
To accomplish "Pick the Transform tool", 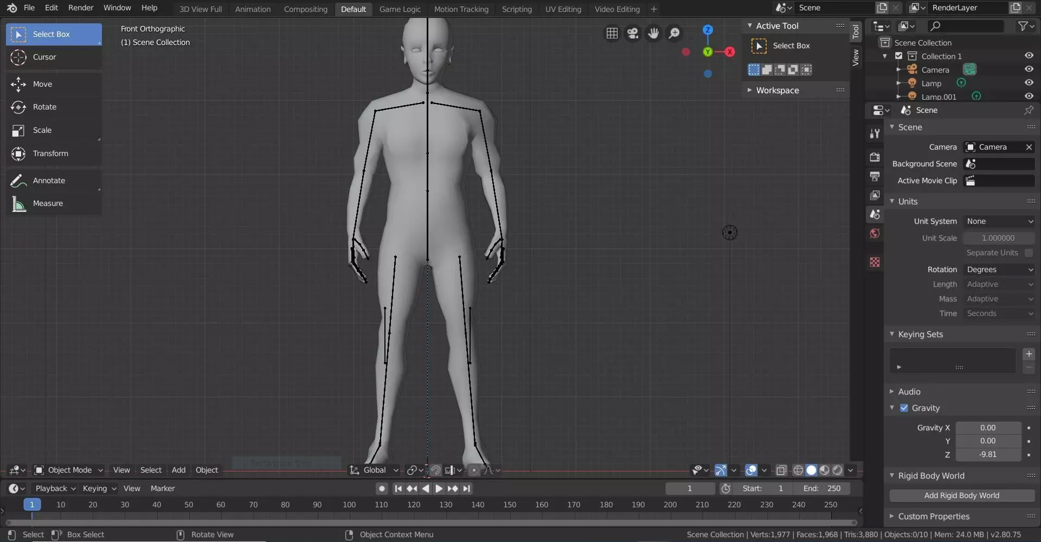I will [x=54, y=153].
